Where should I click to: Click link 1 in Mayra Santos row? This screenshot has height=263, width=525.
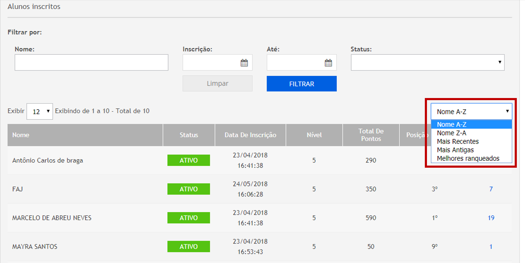[x=491, y=247]
